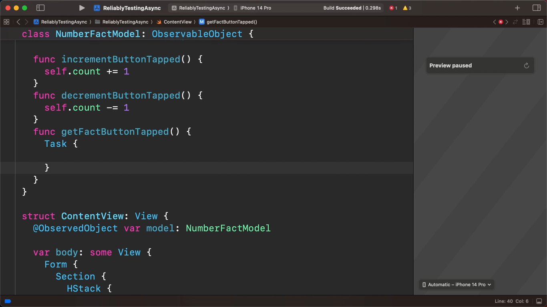This screenshot has width=547, height=307.
Task: Open the Automatic – iPhone 14 Pro preview device menu
Action: click(457, 285)
